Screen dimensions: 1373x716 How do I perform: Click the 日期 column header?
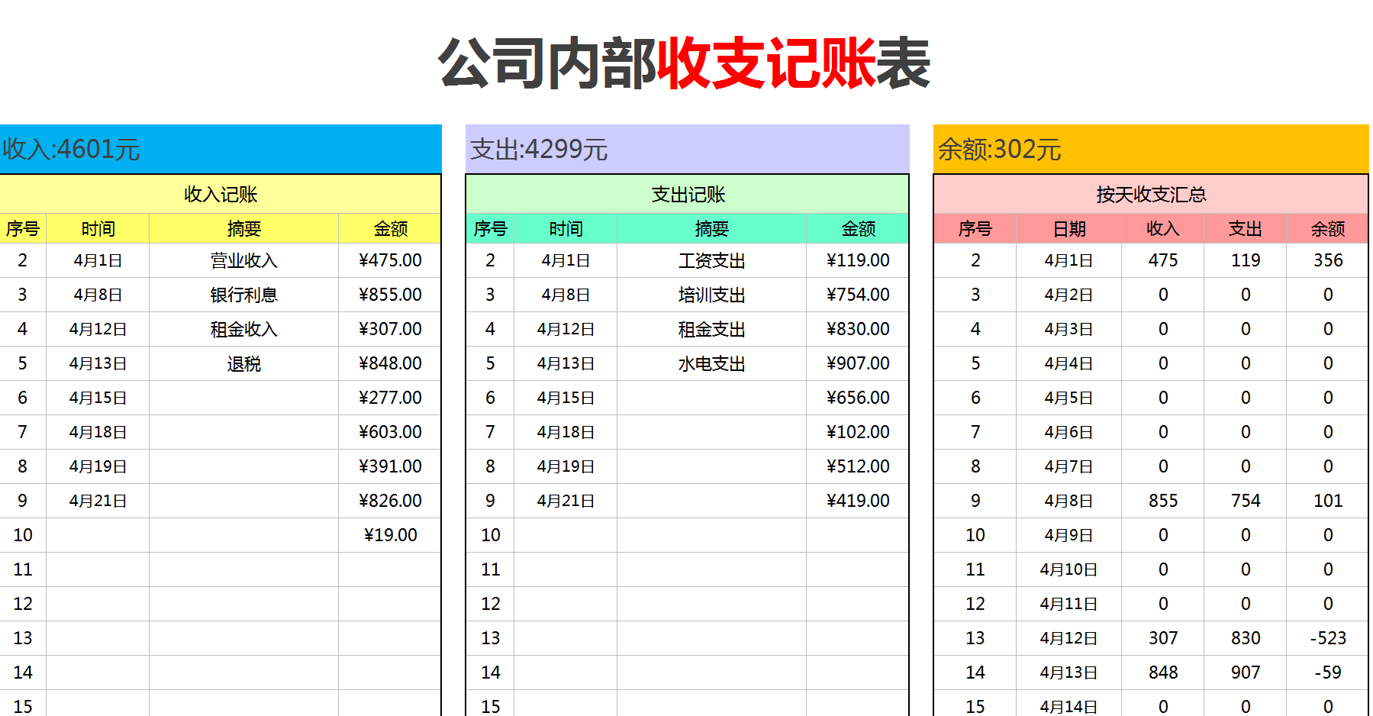tap(1068, 228)
